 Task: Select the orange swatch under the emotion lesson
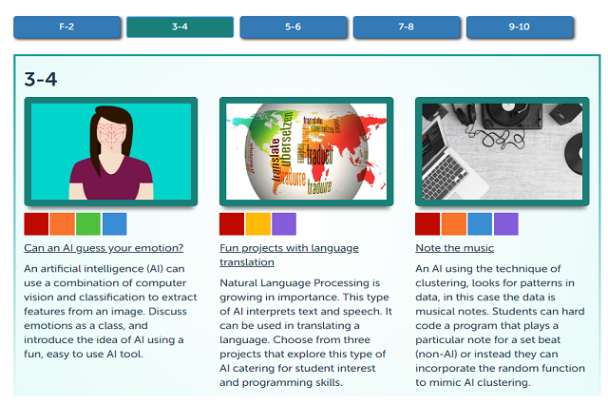[62, 224]
